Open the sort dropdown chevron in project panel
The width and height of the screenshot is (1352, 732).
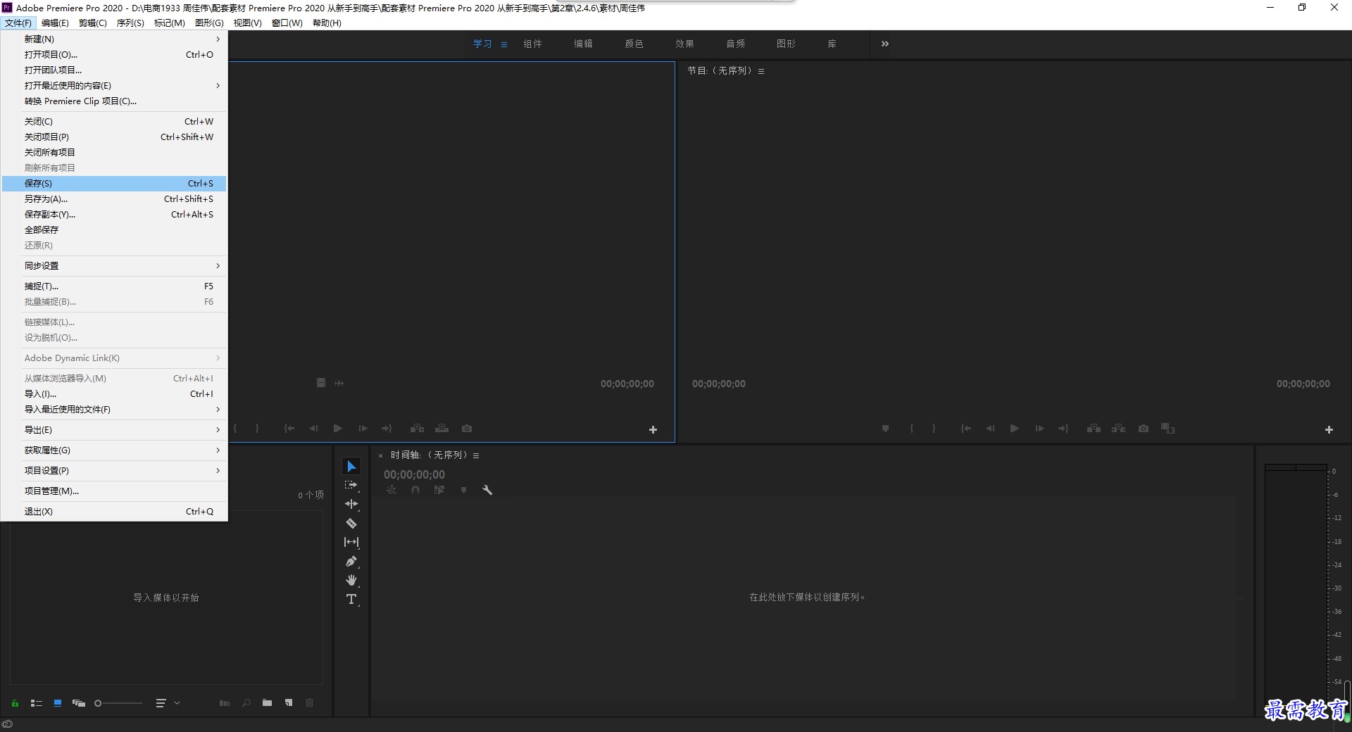coord(177,702)
